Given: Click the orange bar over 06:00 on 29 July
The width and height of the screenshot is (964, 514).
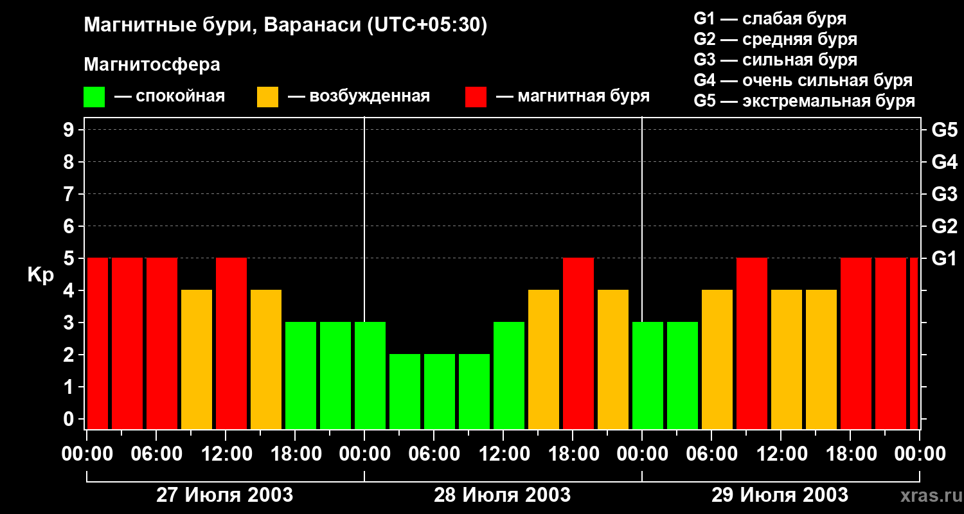Looking at the screenshot, I should 717,360.
